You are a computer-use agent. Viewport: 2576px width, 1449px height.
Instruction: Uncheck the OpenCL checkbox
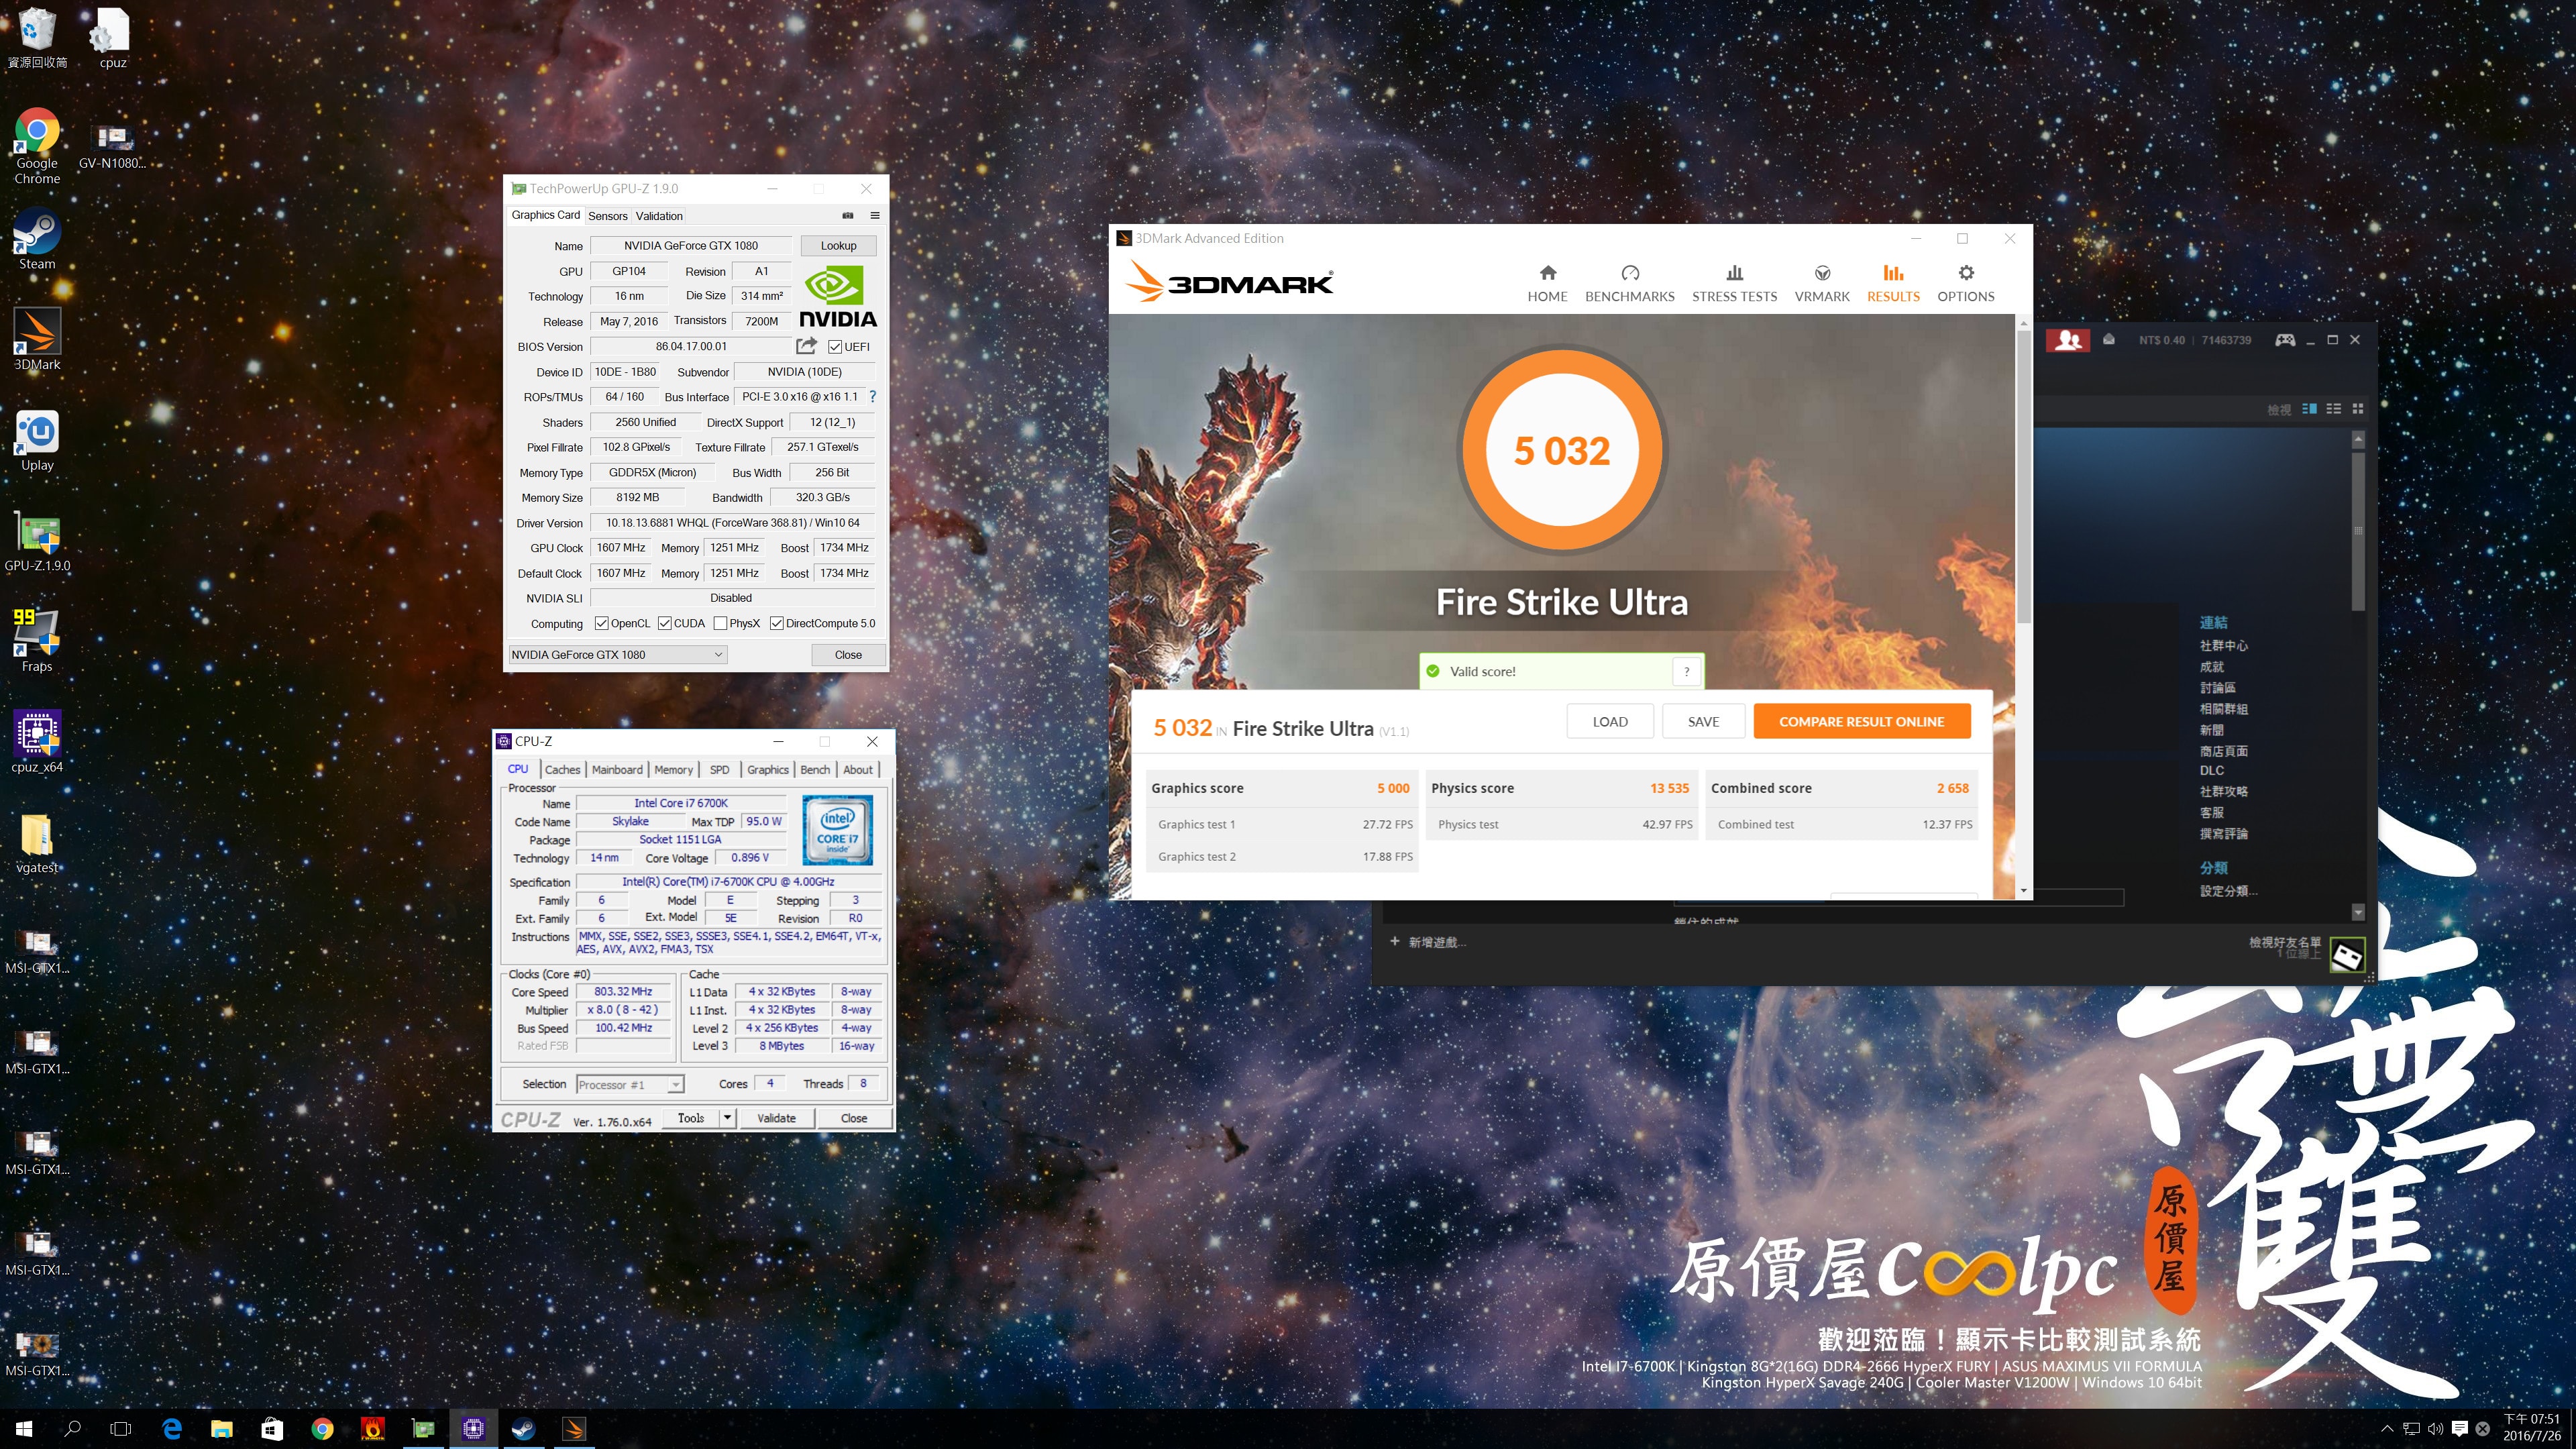(x=601, y=624)
